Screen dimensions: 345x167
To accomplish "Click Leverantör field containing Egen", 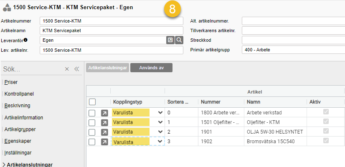I will pyautogui.click(x=103, y=40).
